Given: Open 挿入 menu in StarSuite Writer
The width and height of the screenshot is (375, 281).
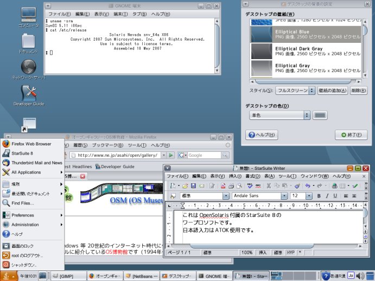Looking at the screenshot, I should [x=235, y=176].
